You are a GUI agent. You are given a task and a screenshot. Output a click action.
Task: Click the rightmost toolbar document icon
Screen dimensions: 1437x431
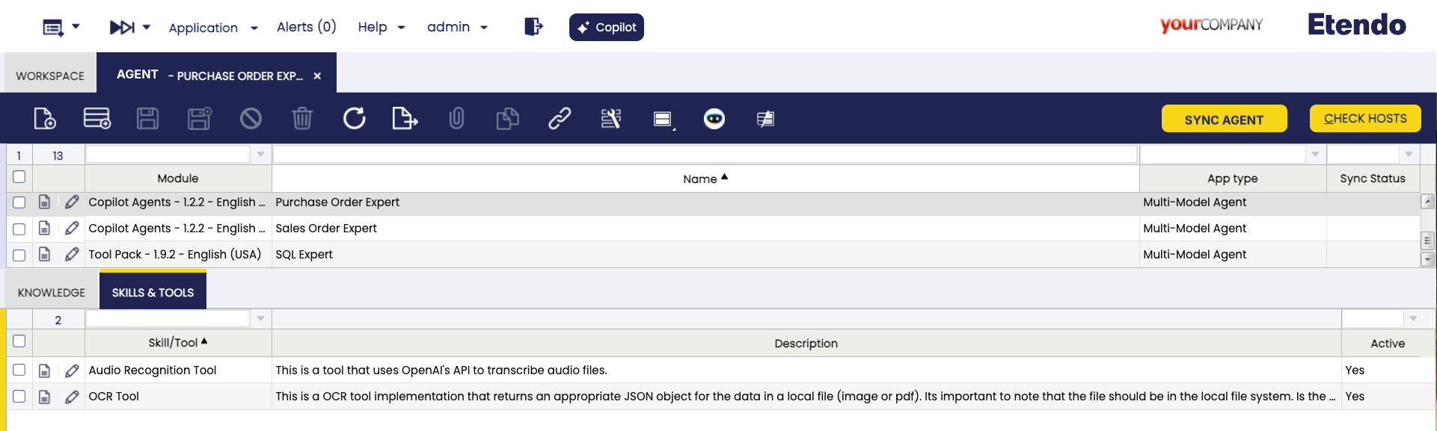tap(765, 119)
